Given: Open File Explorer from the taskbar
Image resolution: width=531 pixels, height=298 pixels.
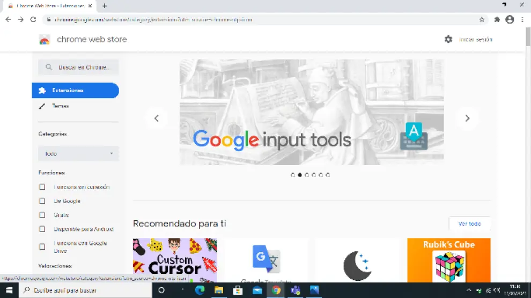Looking at the screenshot, I should coord(219,290).
